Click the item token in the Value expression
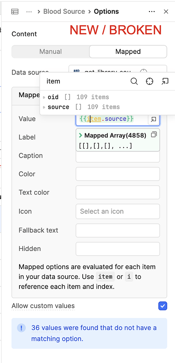This screenshot has height=363, width=175. (x=94, y=119)
